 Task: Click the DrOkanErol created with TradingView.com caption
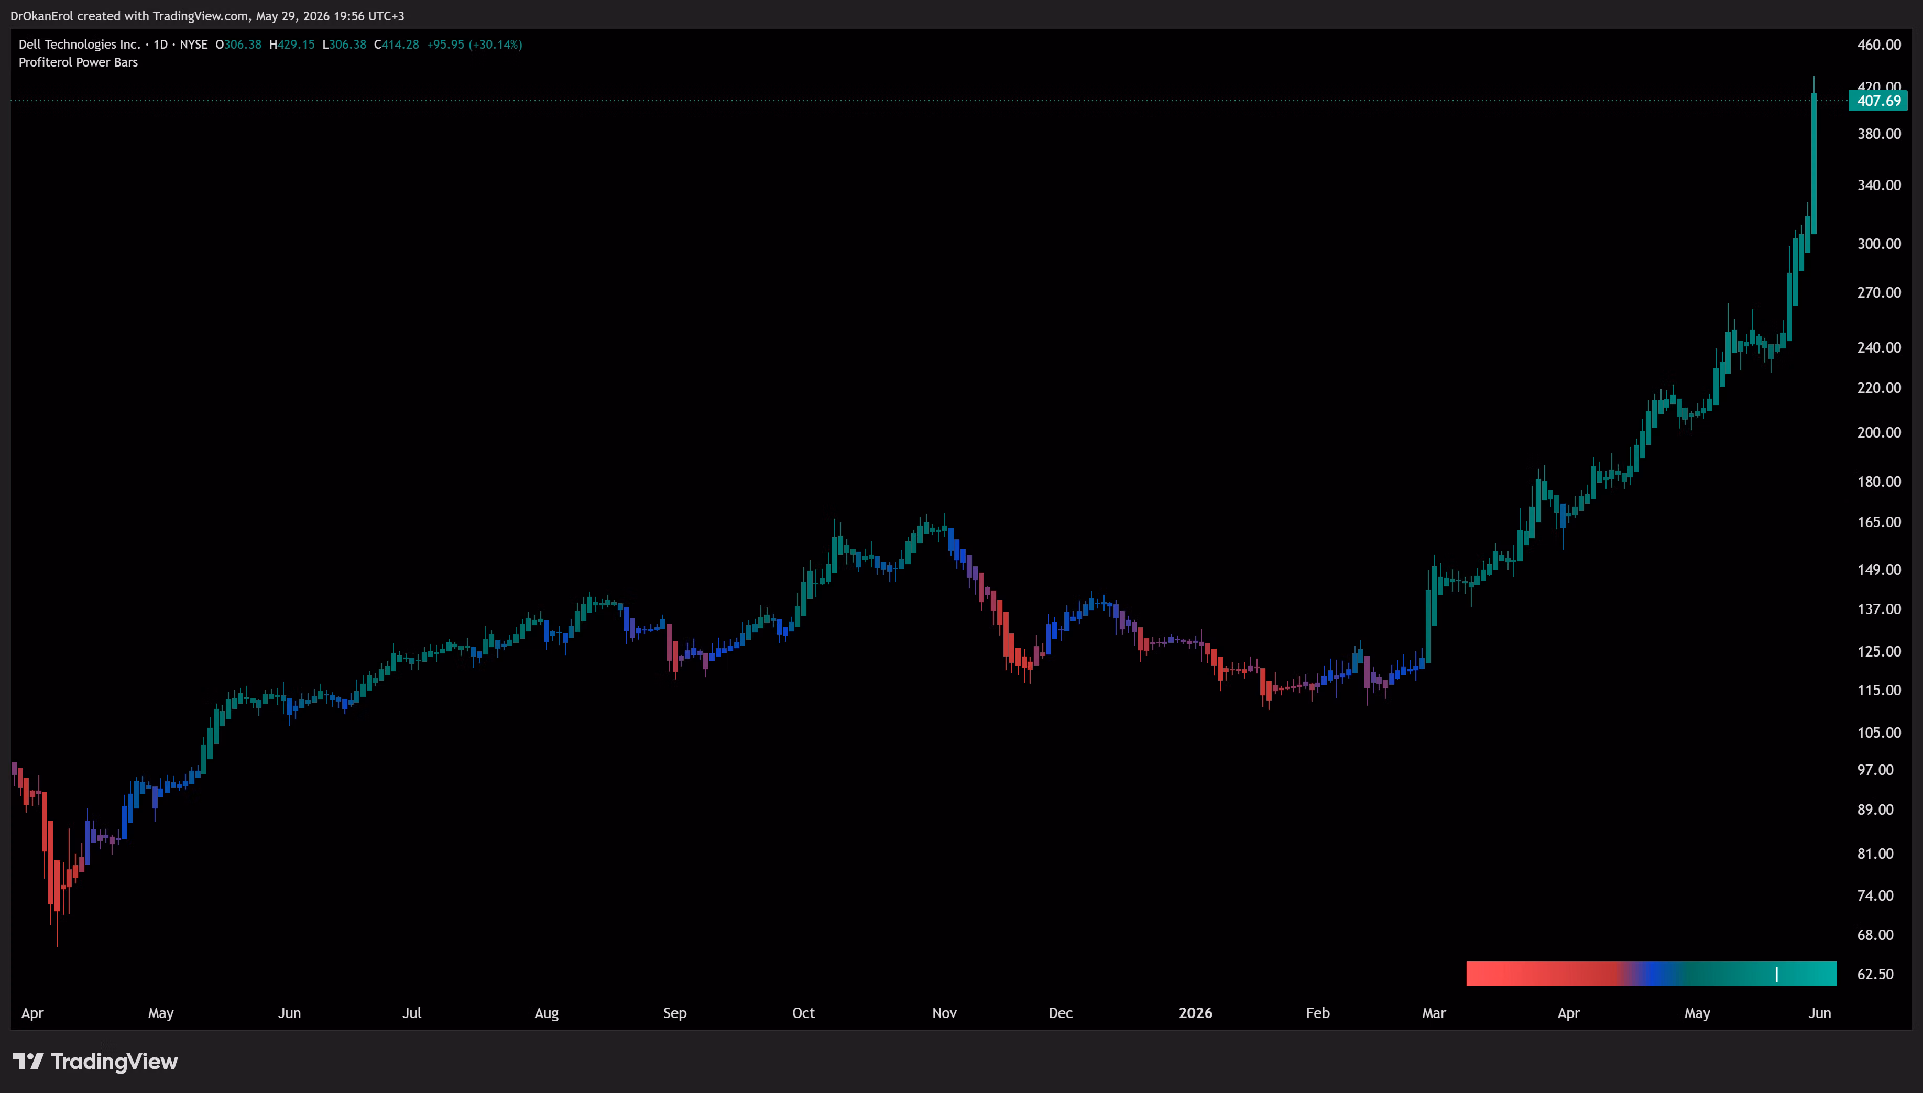(207, 16)
